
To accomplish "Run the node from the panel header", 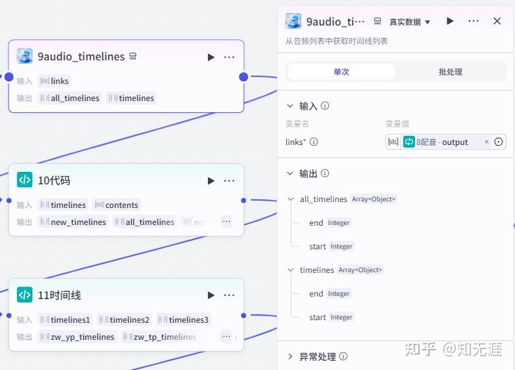I will tap(450, 21).
